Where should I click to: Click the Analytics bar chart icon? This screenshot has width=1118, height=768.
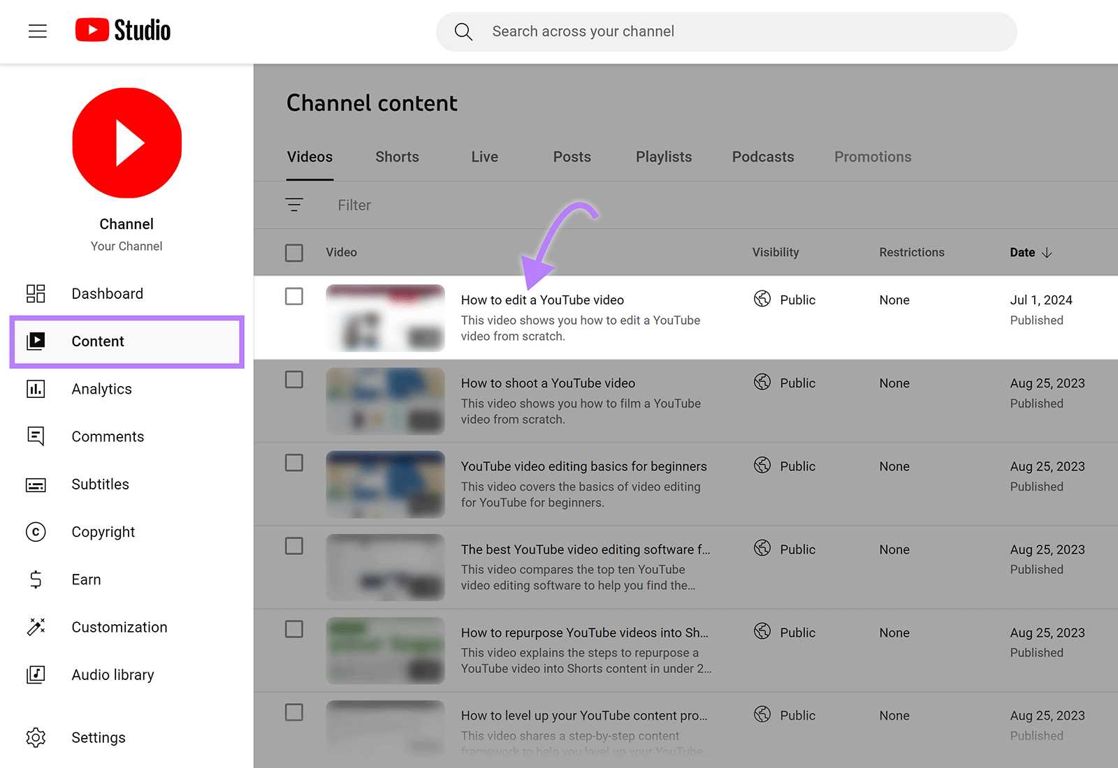pyautogui.click(x=36, y=389)
